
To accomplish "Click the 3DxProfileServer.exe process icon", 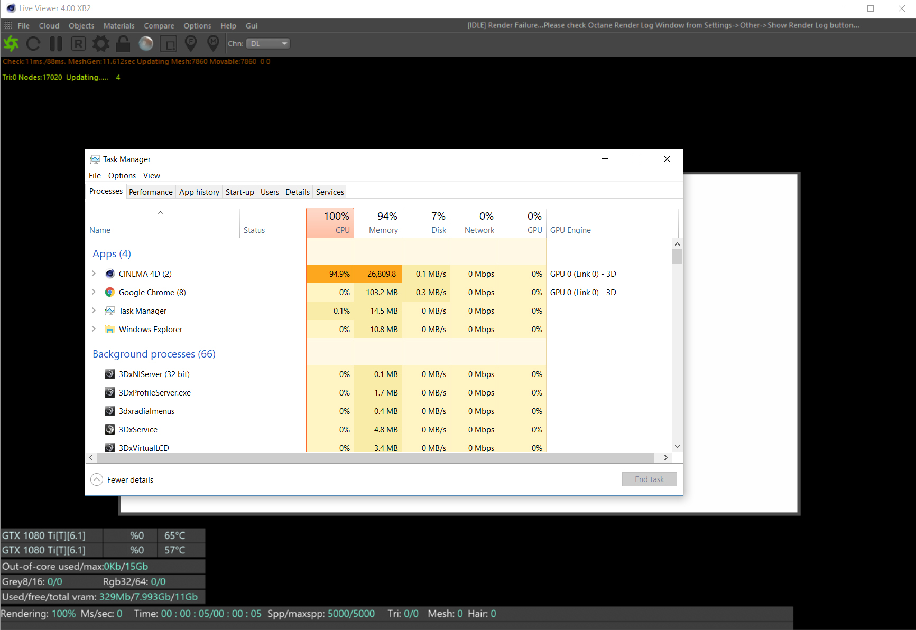I will click(110, 392).
